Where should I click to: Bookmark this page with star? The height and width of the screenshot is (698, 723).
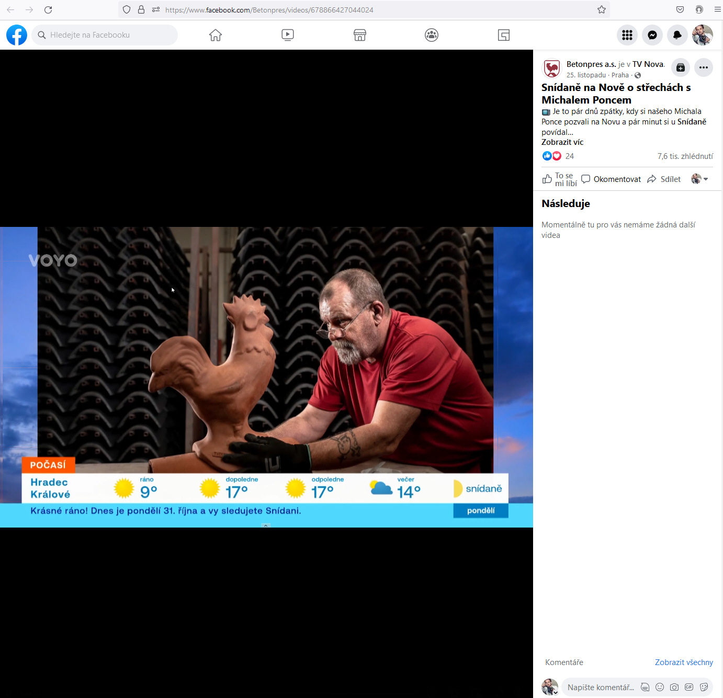click(x=602, y=9)
